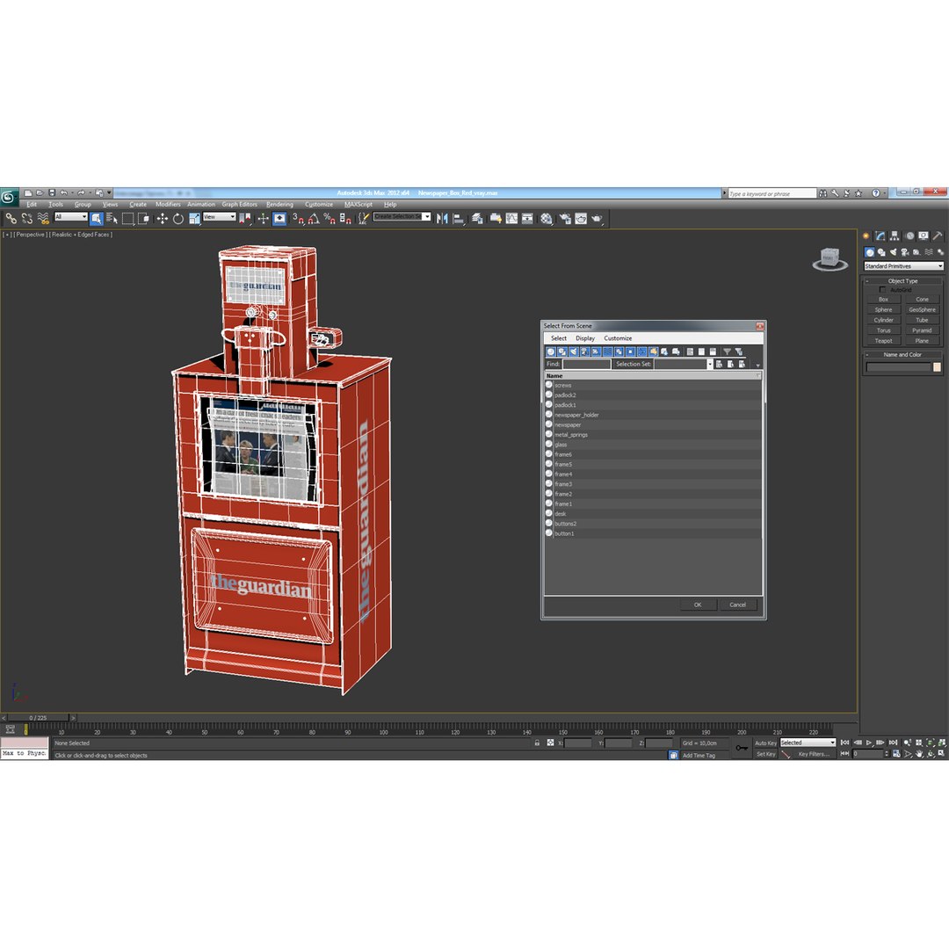
Task: Click the Render Production teapot icon
Action: (x=597, y=219)
